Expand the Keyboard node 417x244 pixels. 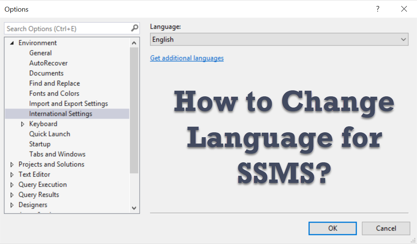point(22,124)
